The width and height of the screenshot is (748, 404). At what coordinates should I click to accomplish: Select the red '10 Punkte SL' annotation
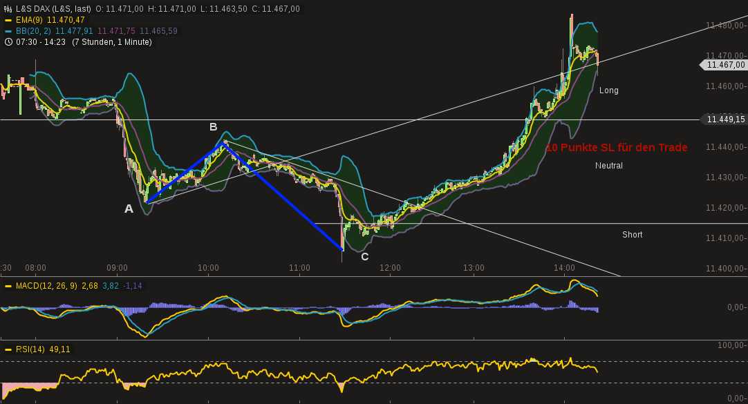618,147
